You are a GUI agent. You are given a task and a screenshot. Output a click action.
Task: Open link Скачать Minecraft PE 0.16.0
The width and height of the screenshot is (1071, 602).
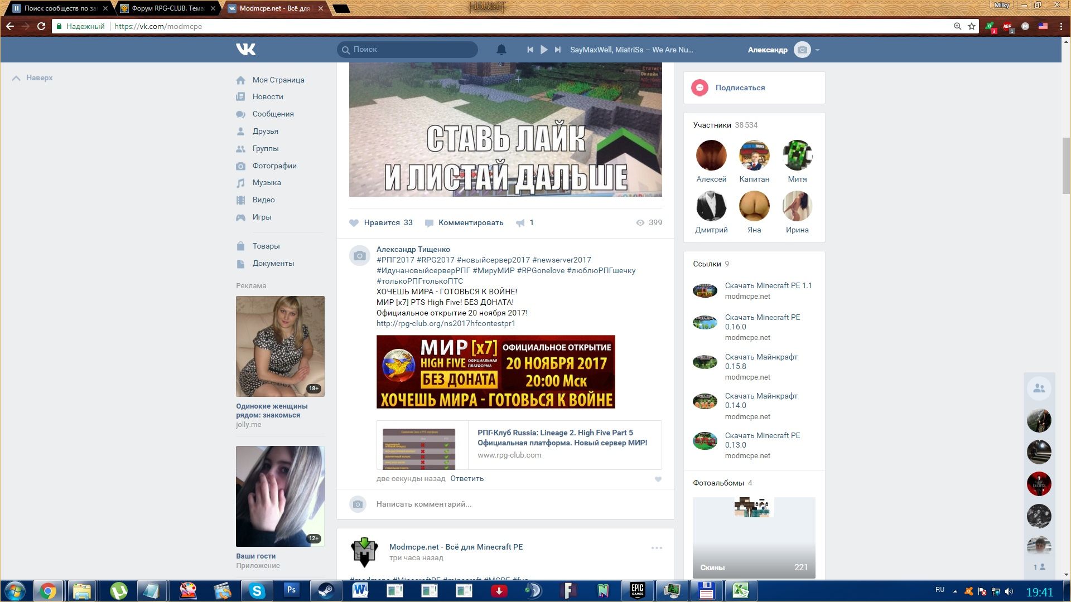[763, 322]
